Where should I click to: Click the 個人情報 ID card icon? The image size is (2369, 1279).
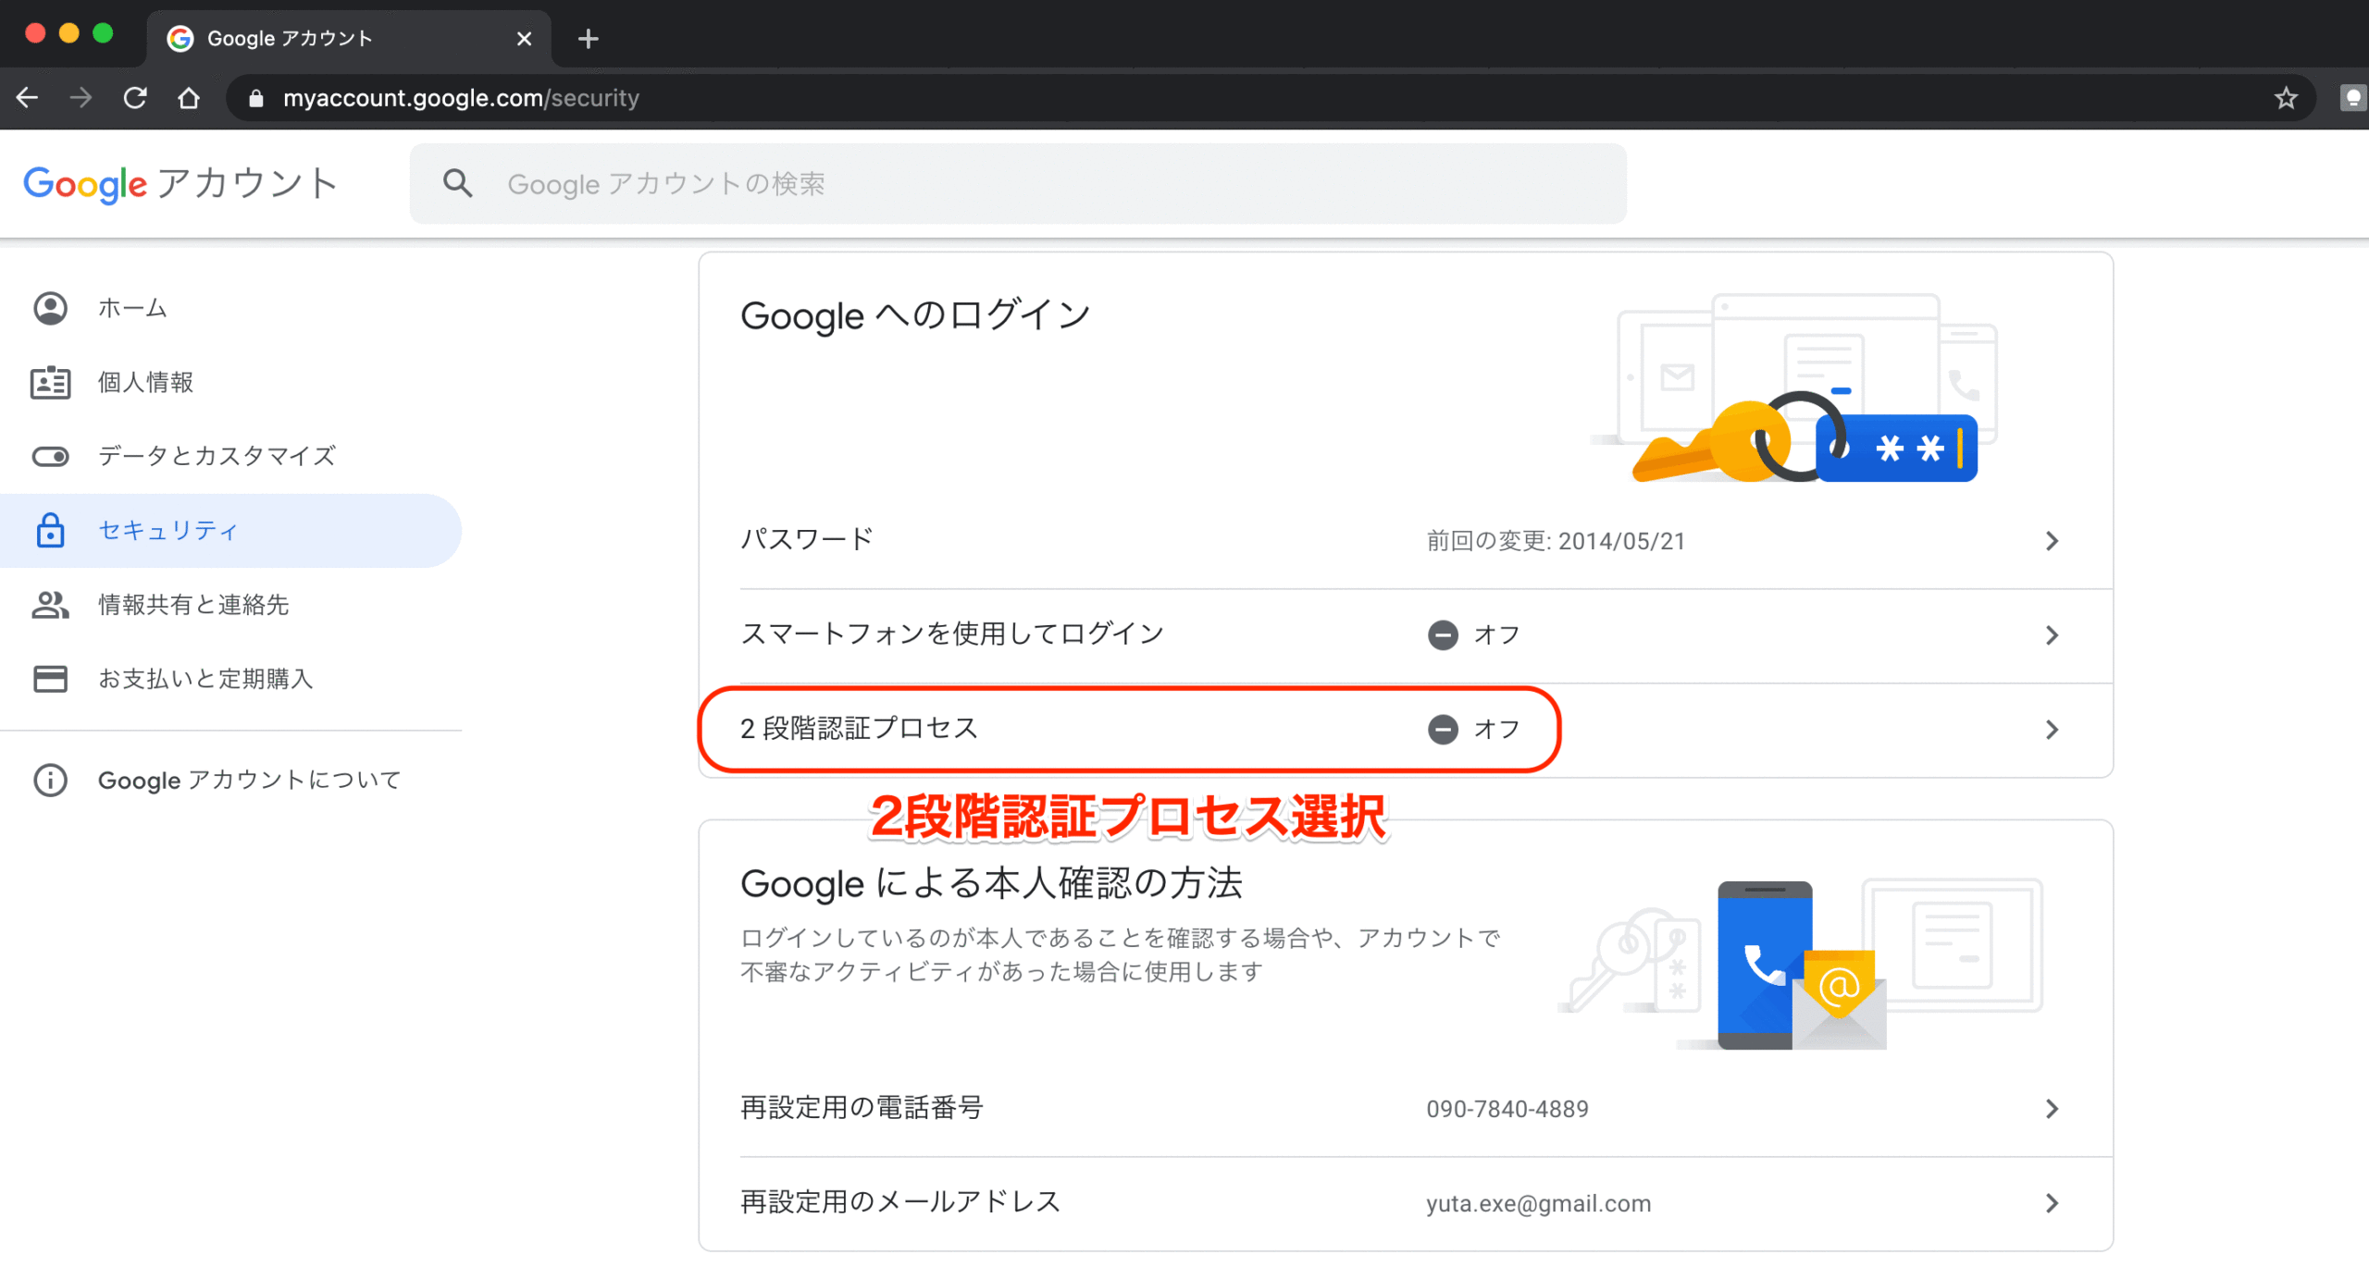tap(50, 382)
